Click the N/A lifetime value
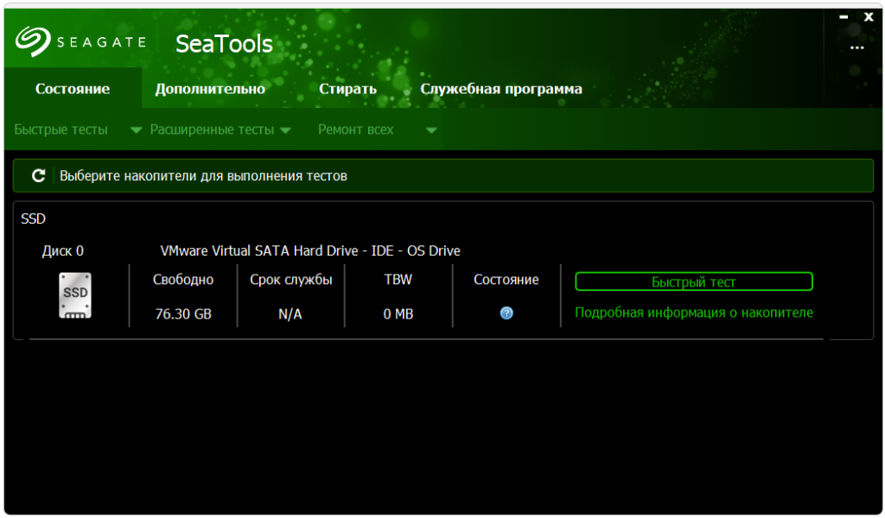This screenshot has width=885, height=518. [x=290, y=314]
